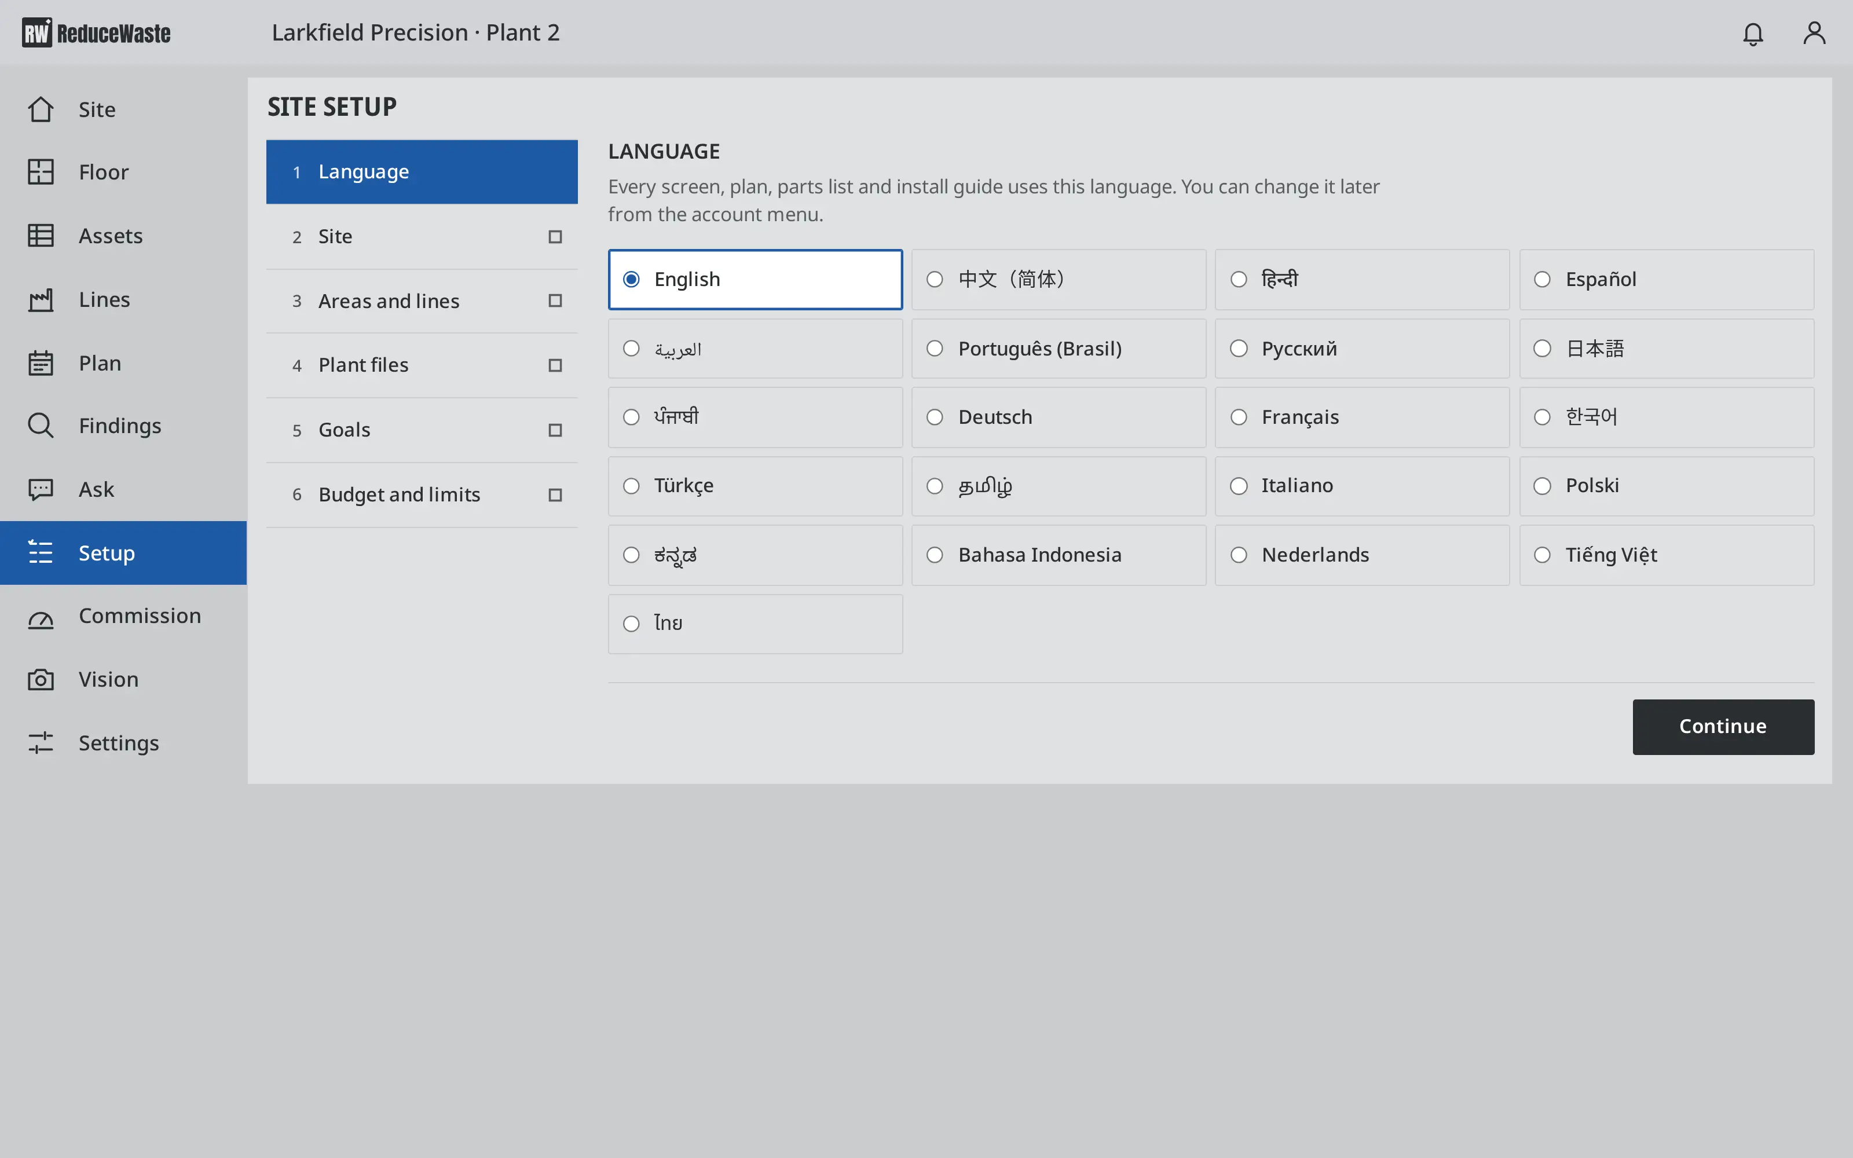Select Setup checklist icon in sidebar

[41, 553]
